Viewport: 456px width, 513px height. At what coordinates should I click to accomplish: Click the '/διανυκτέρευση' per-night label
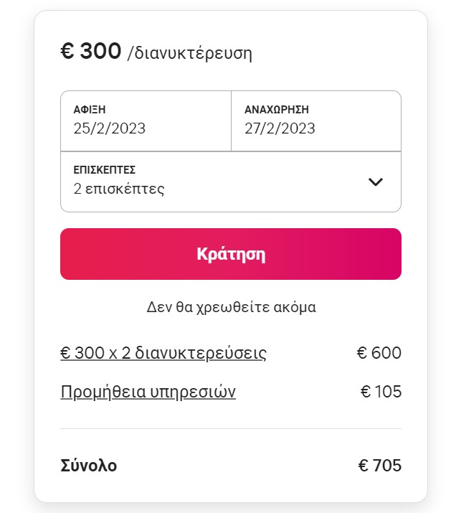(189, 54)
